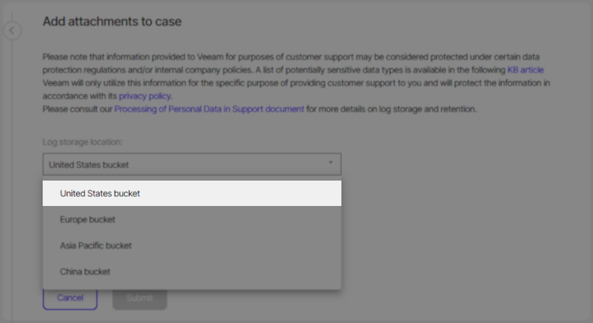
Task: Open Processing of Personal Data in Support document
Action: (x=209, y=109)
